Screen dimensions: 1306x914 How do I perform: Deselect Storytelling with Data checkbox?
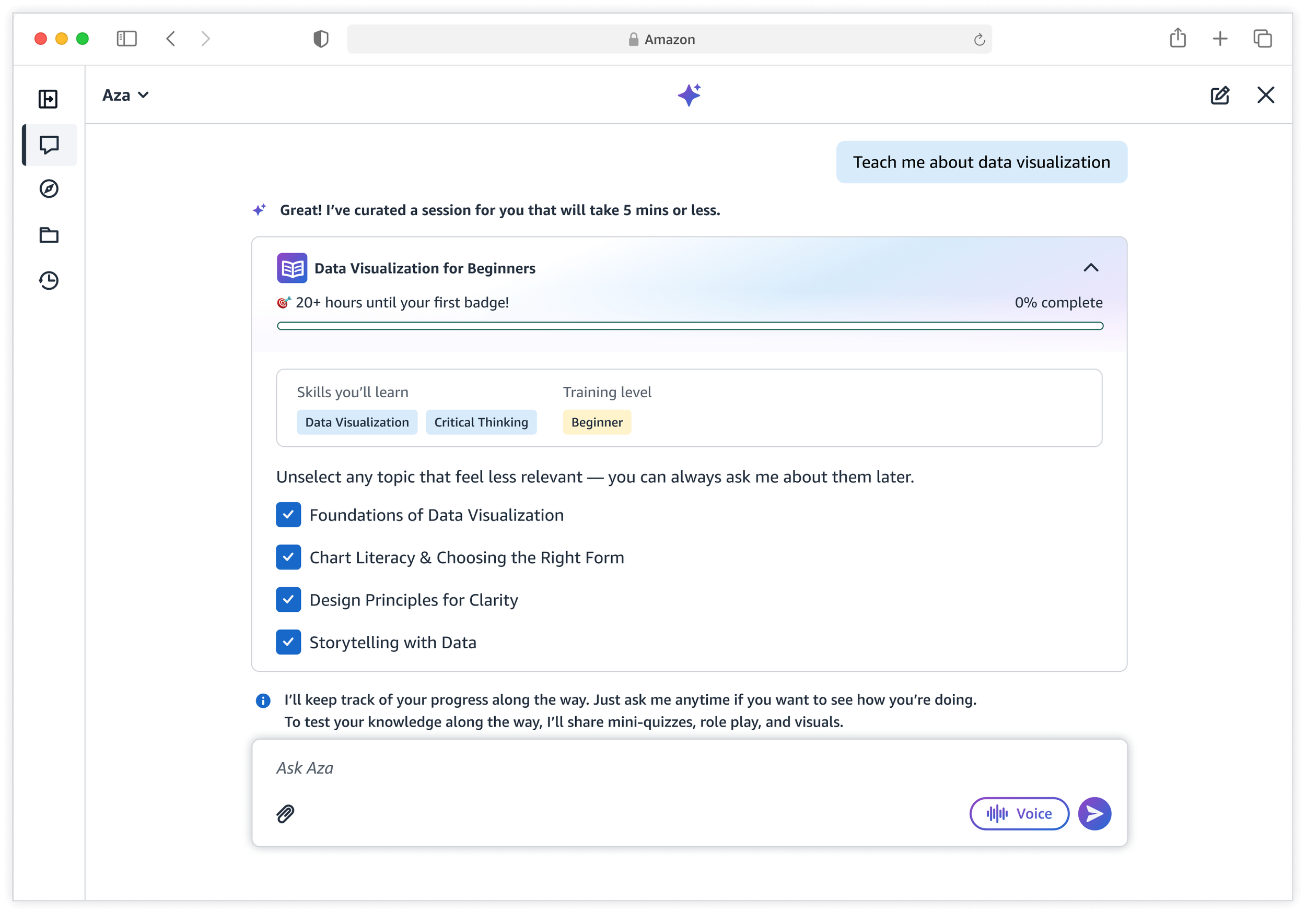[x=288, y=642]
